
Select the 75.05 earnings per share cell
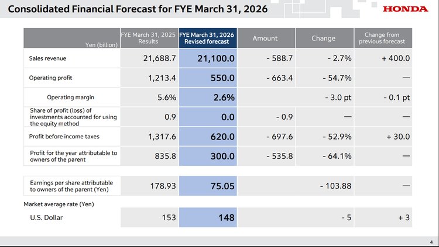click(x=221, y=186)
